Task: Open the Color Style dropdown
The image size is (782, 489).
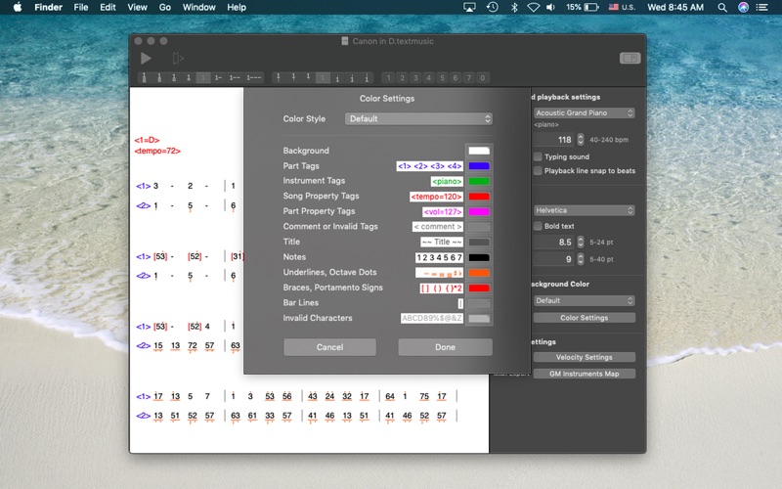Action: [418, 118]
